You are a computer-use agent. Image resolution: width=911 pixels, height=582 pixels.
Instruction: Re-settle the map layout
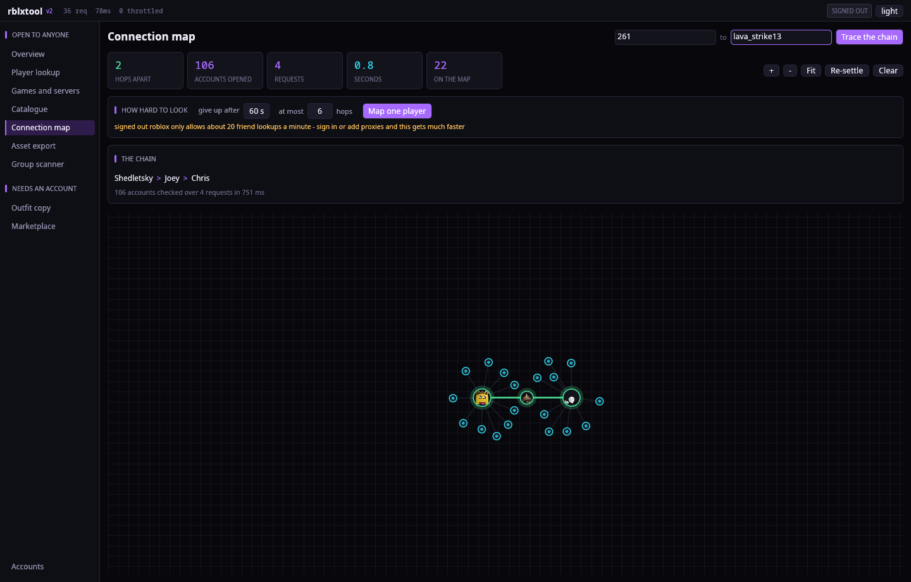(x=846, y=71)
